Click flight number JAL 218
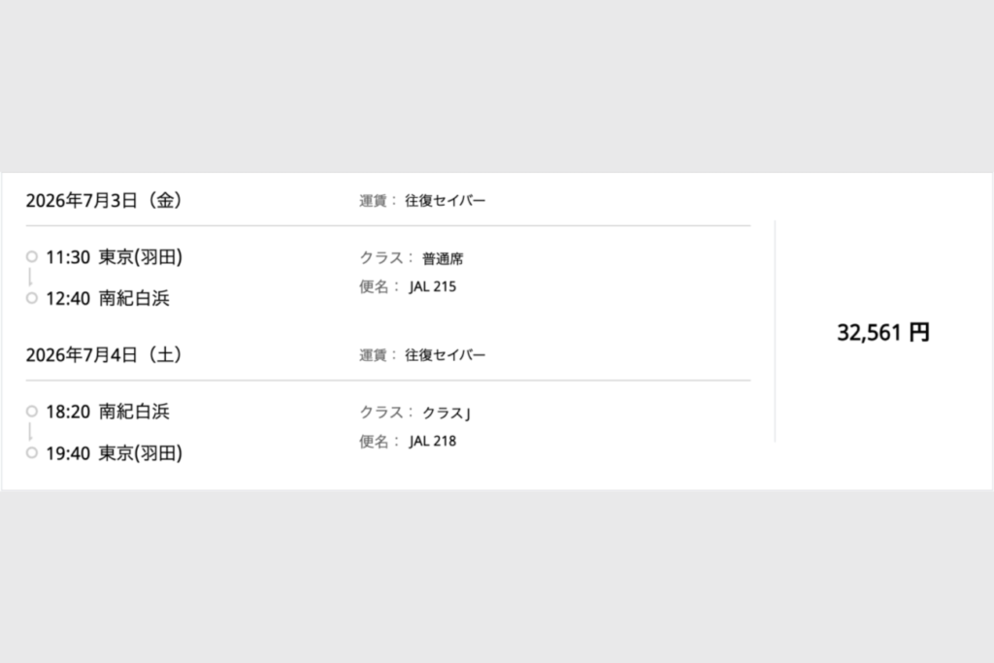This screenshot has height=663, width=994. (433, 441)
